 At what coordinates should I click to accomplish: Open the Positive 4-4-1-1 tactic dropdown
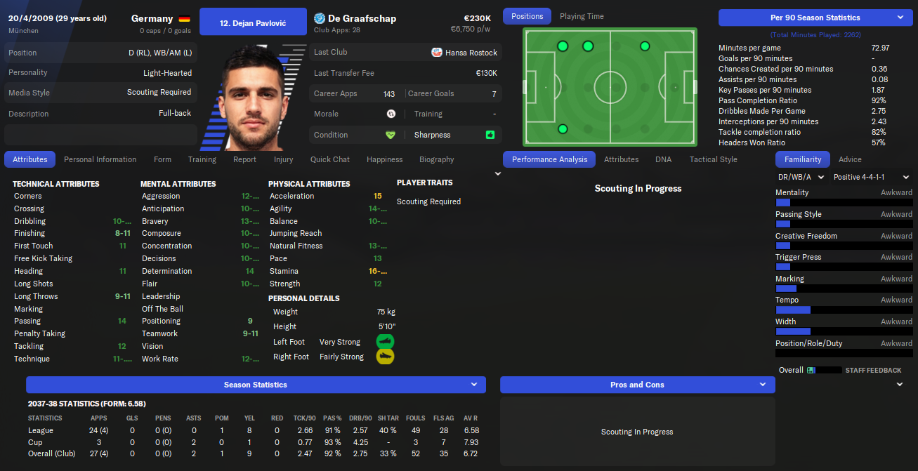click(x=871, y=177)
